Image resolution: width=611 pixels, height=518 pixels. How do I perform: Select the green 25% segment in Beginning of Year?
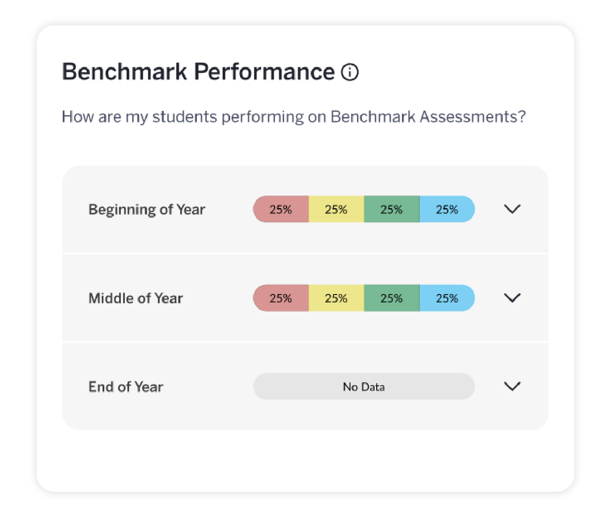(391, 209)
